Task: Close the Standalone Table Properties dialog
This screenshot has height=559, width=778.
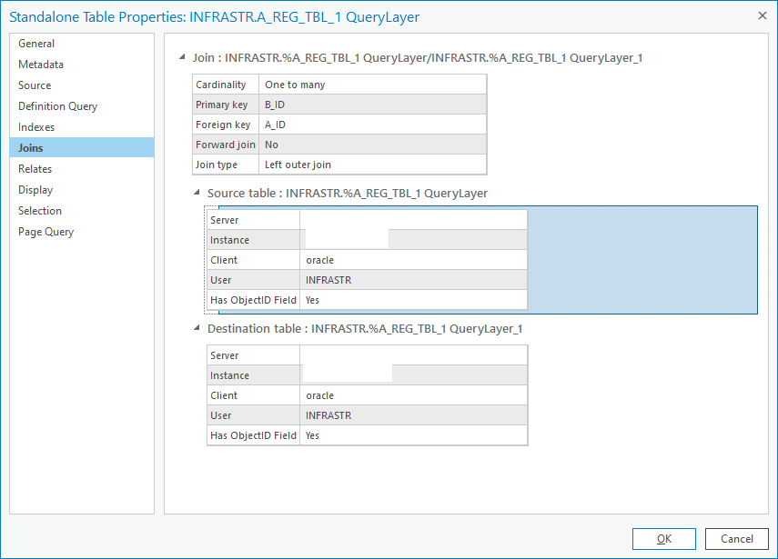Action: coord(762,15)
